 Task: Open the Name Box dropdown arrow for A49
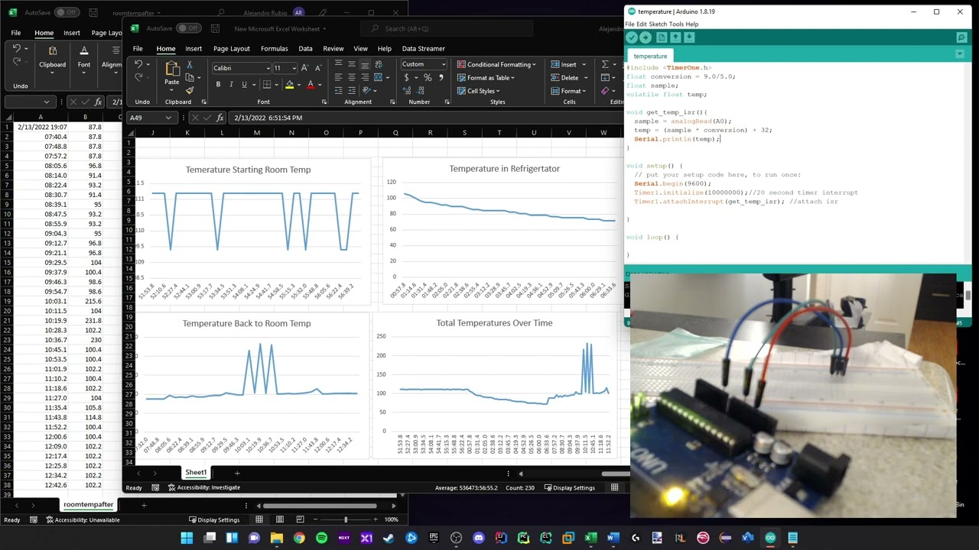(x=168, y=118)
